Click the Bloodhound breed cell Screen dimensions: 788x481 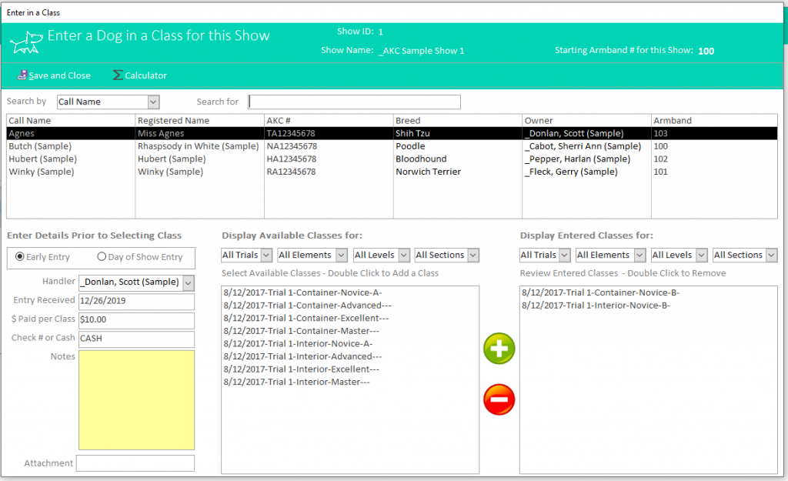421,159
